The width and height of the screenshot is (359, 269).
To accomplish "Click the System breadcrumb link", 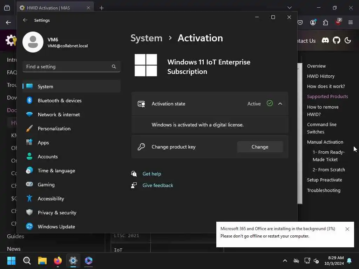I will coord(146,38).
